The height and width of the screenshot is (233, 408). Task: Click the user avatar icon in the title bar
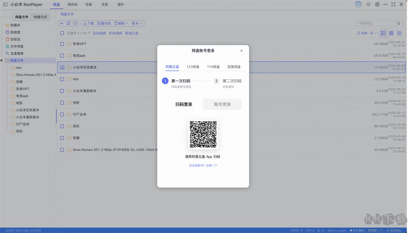pyautogui.click(x=358, y=5)
